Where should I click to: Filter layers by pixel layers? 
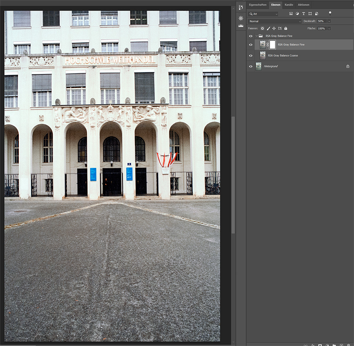291,14
